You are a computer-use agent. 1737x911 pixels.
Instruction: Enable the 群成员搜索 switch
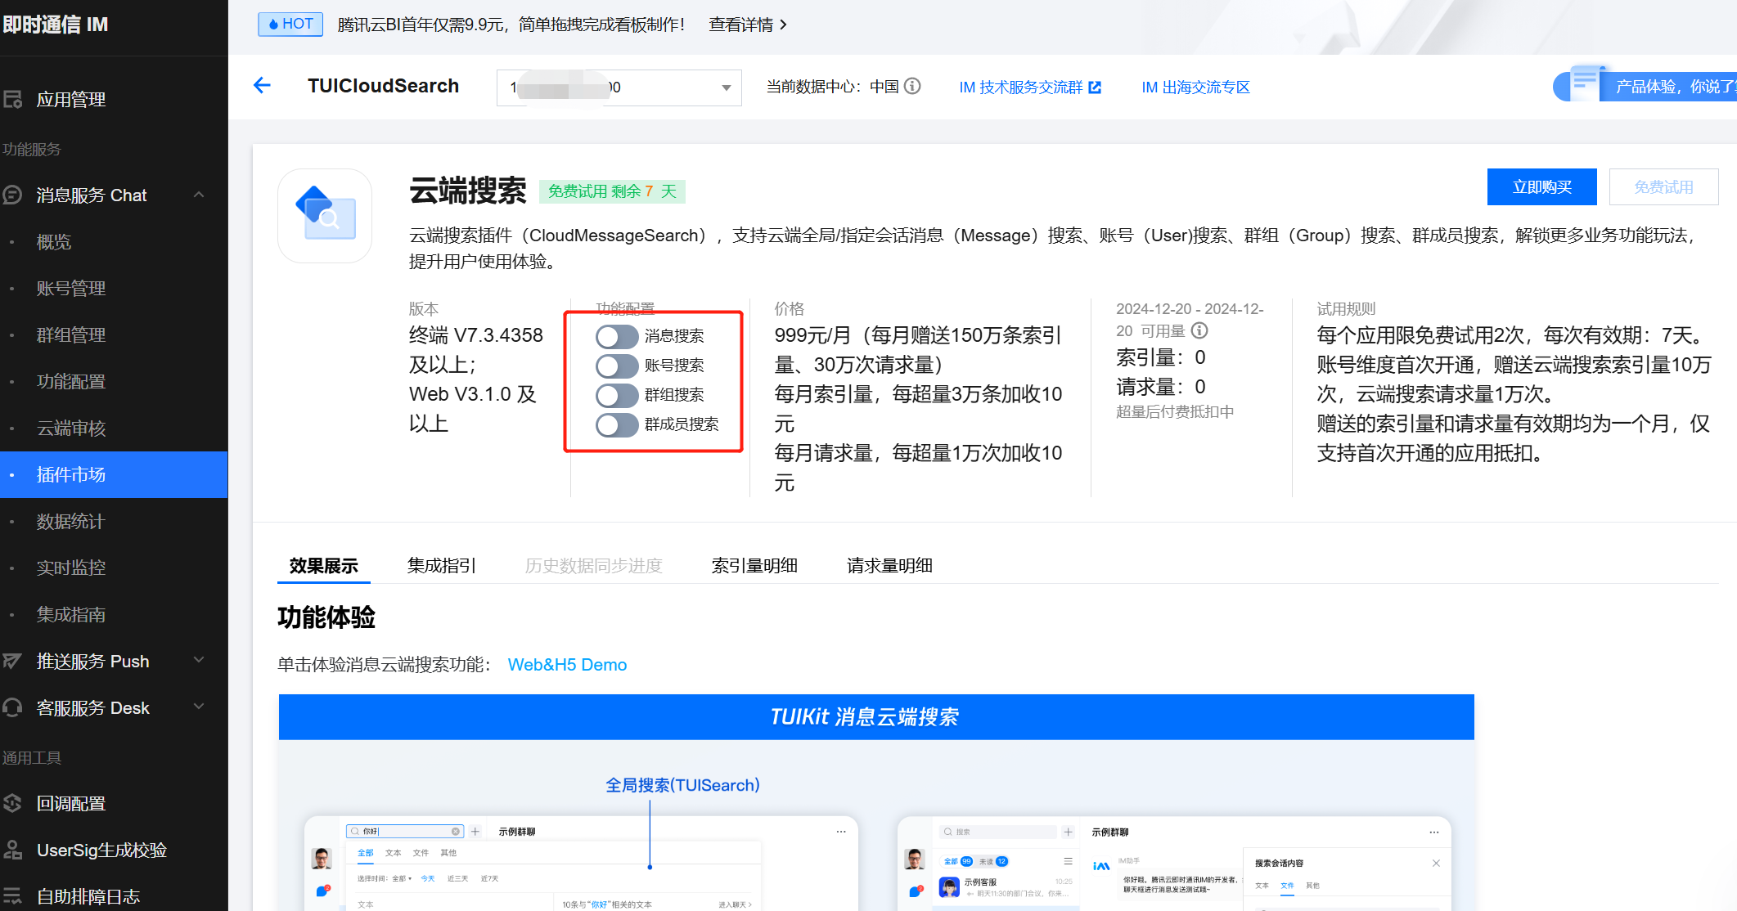point(617,424)
